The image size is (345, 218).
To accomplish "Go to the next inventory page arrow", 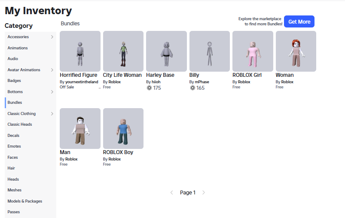I will 204,193.
